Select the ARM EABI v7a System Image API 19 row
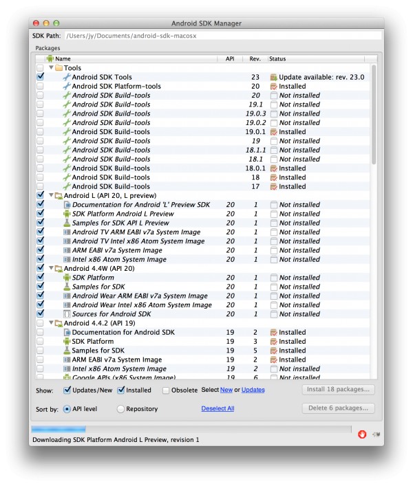This screenshot has height=486, width=413. [x=203, y=360]
